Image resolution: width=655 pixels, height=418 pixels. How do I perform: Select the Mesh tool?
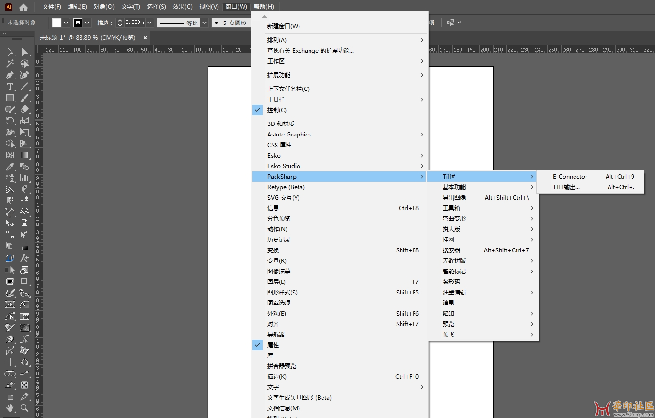[10, 155]
